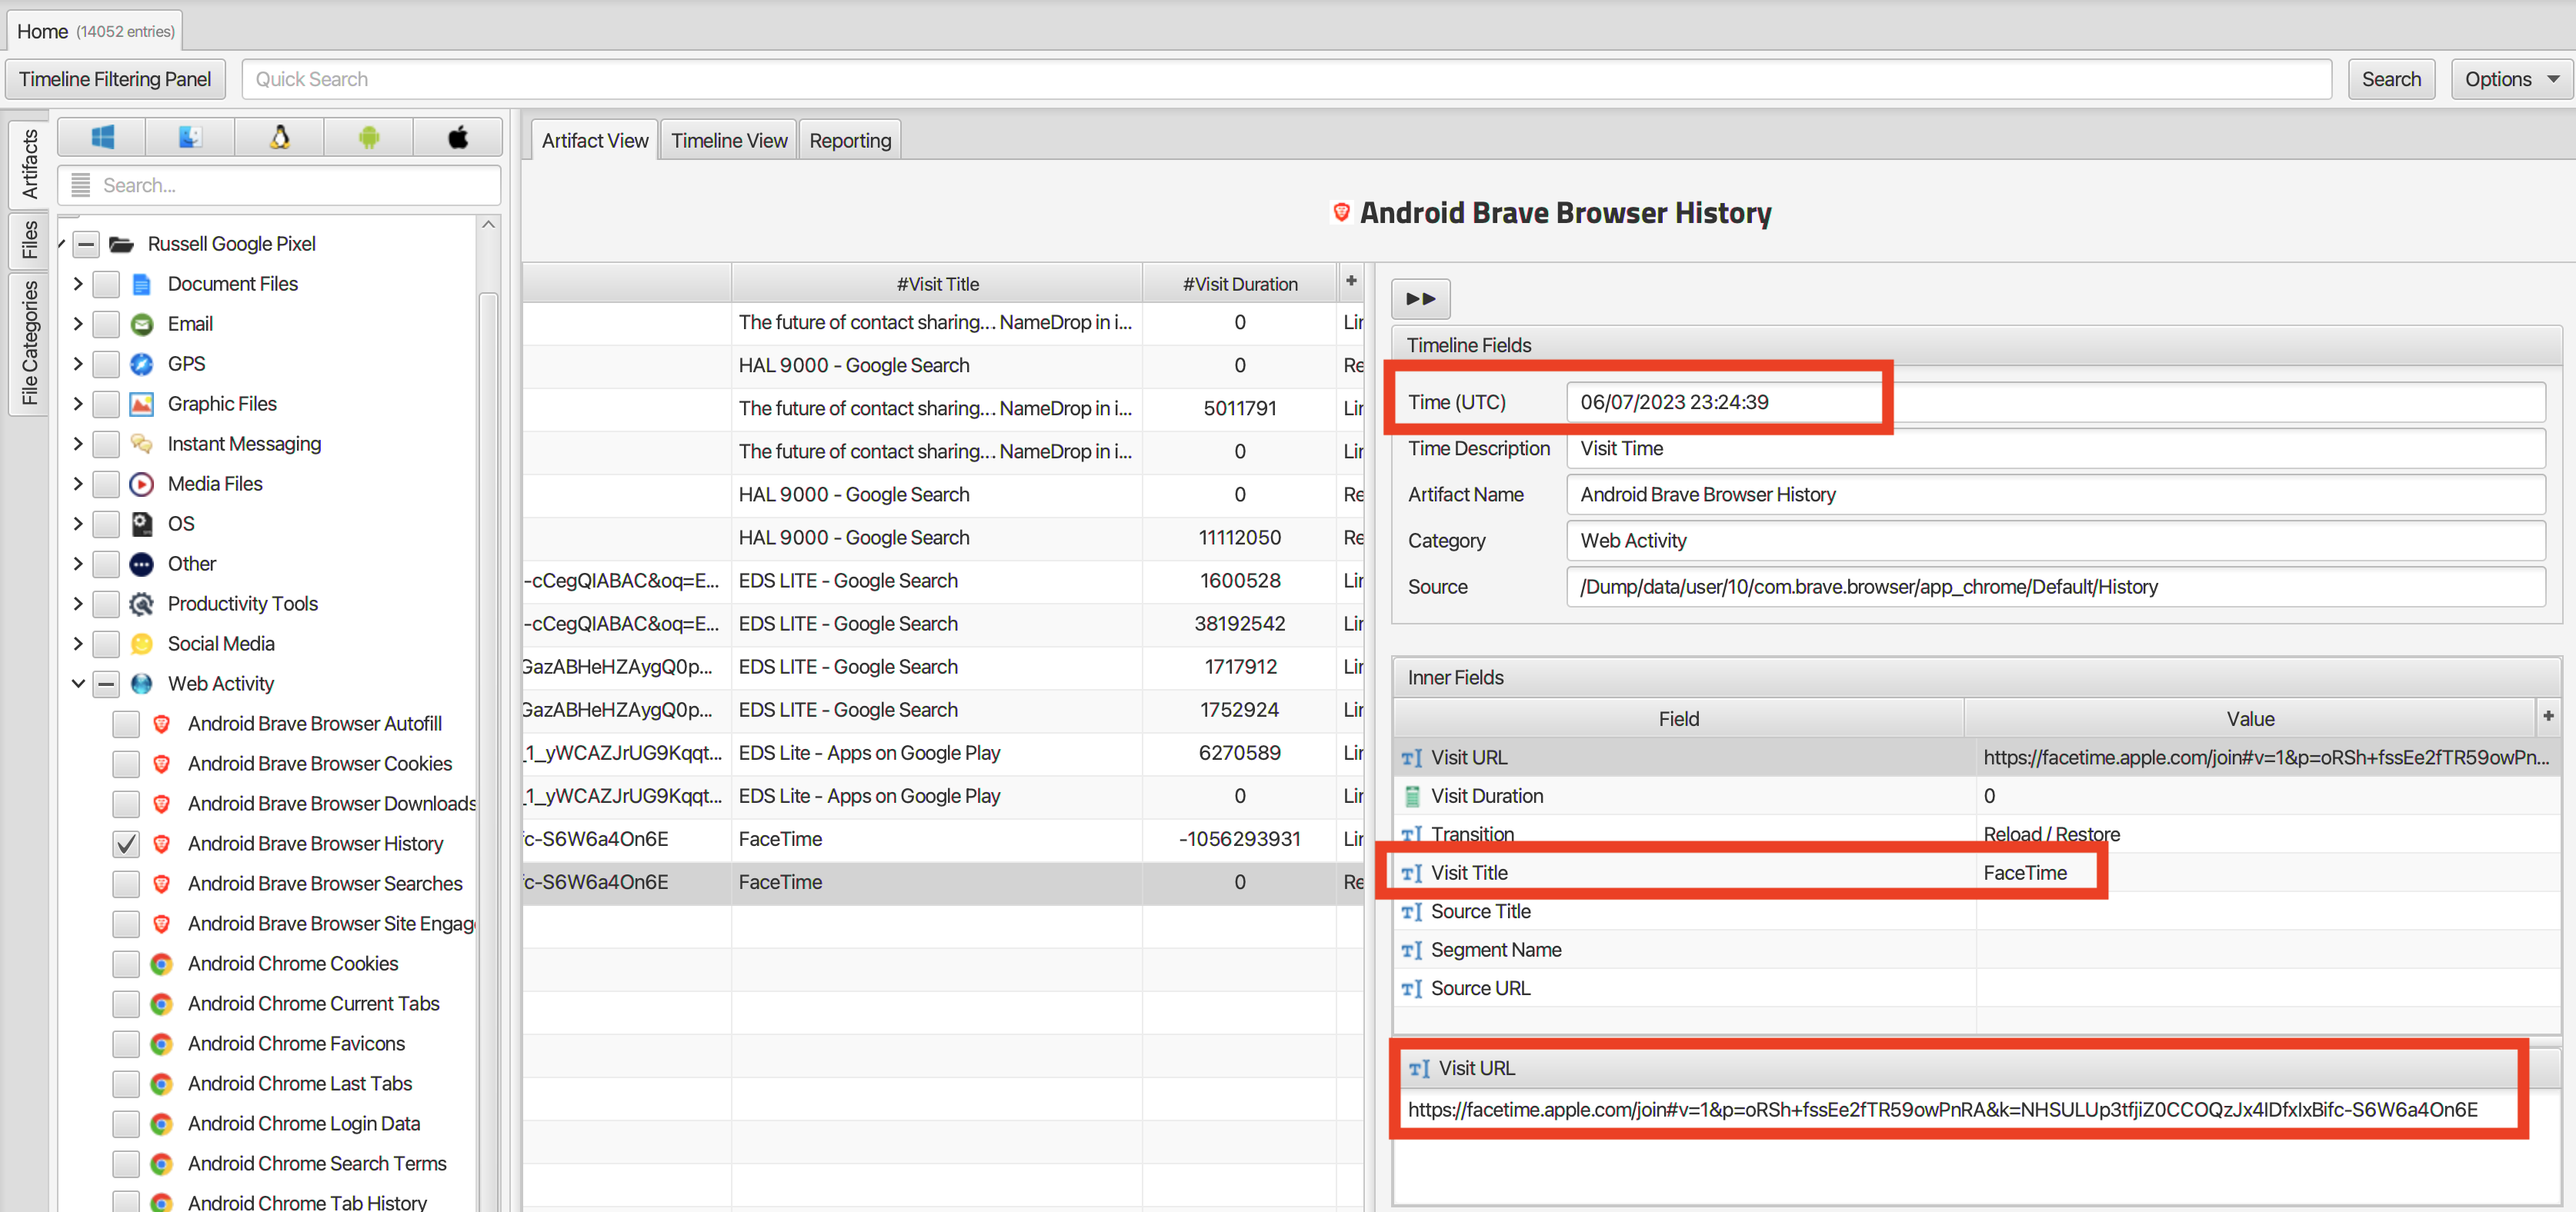The height and width of the screenshot is (1212, 2576).
Task: Click the Email category icon
Action: coord(142,325)
